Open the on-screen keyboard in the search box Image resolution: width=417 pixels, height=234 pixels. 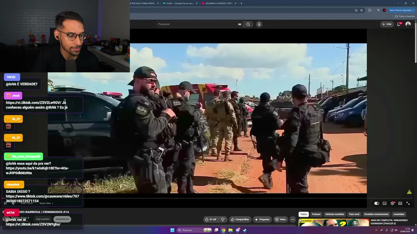239,24
